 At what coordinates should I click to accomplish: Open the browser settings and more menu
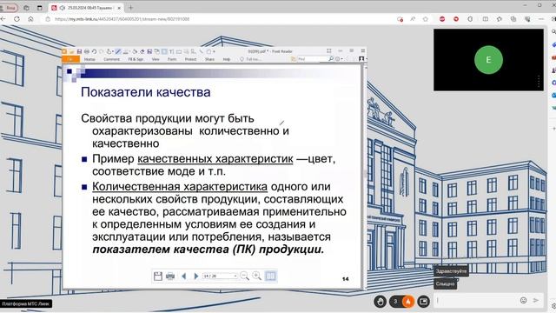click(x=541, y=19)
